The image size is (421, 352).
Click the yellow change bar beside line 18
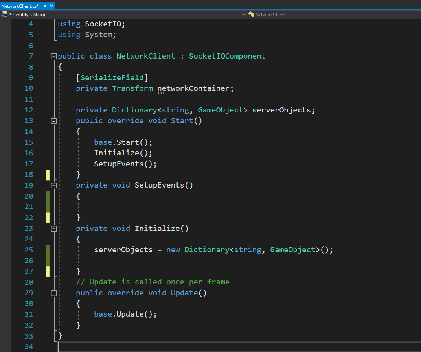48,174
